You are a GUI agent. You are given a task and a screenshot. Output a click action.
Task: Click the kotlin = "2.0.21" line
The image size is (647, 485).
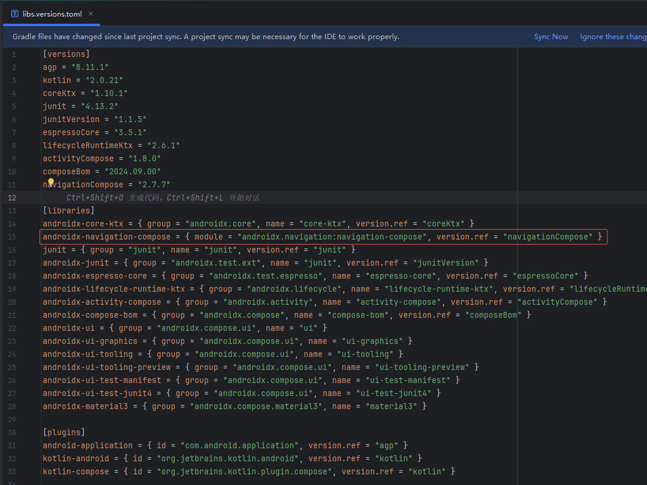click(82, 81)
